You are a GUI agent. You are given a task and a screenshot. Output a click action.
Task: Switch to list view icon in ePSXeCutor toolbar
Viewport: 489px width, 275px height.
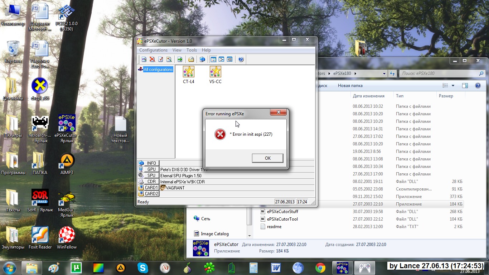(x=230, y=59)
